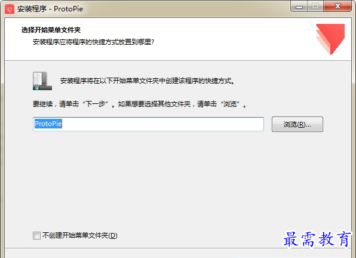Click the text "安装程序应将程序的快捷方式放置到哪里?"
The width and height of the screenshot is (356, 258).
click(94, 42)
